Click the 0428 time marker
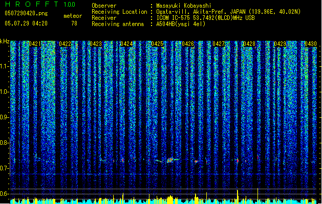This screenshot has width=322, height=204. (x=249, y=44)
